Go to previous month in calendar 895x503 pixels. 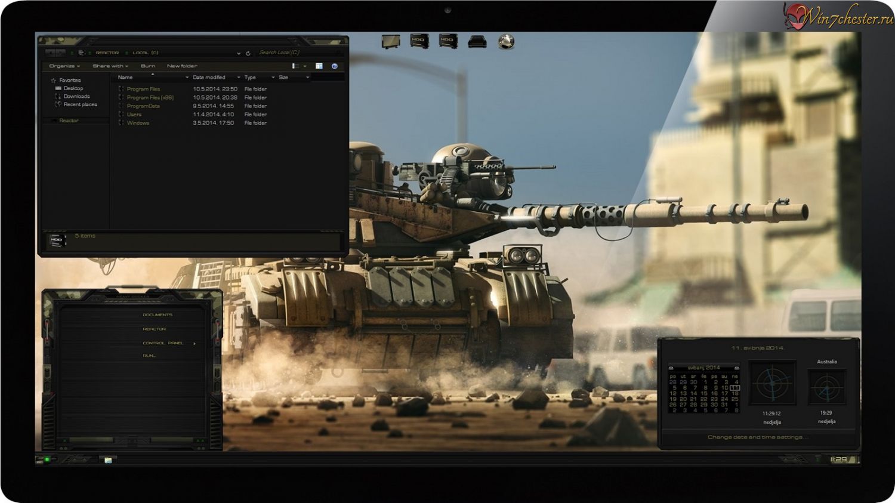671,368
